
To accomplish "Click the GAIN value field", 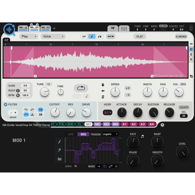I will pyautogui.click(x=25, y=85).
